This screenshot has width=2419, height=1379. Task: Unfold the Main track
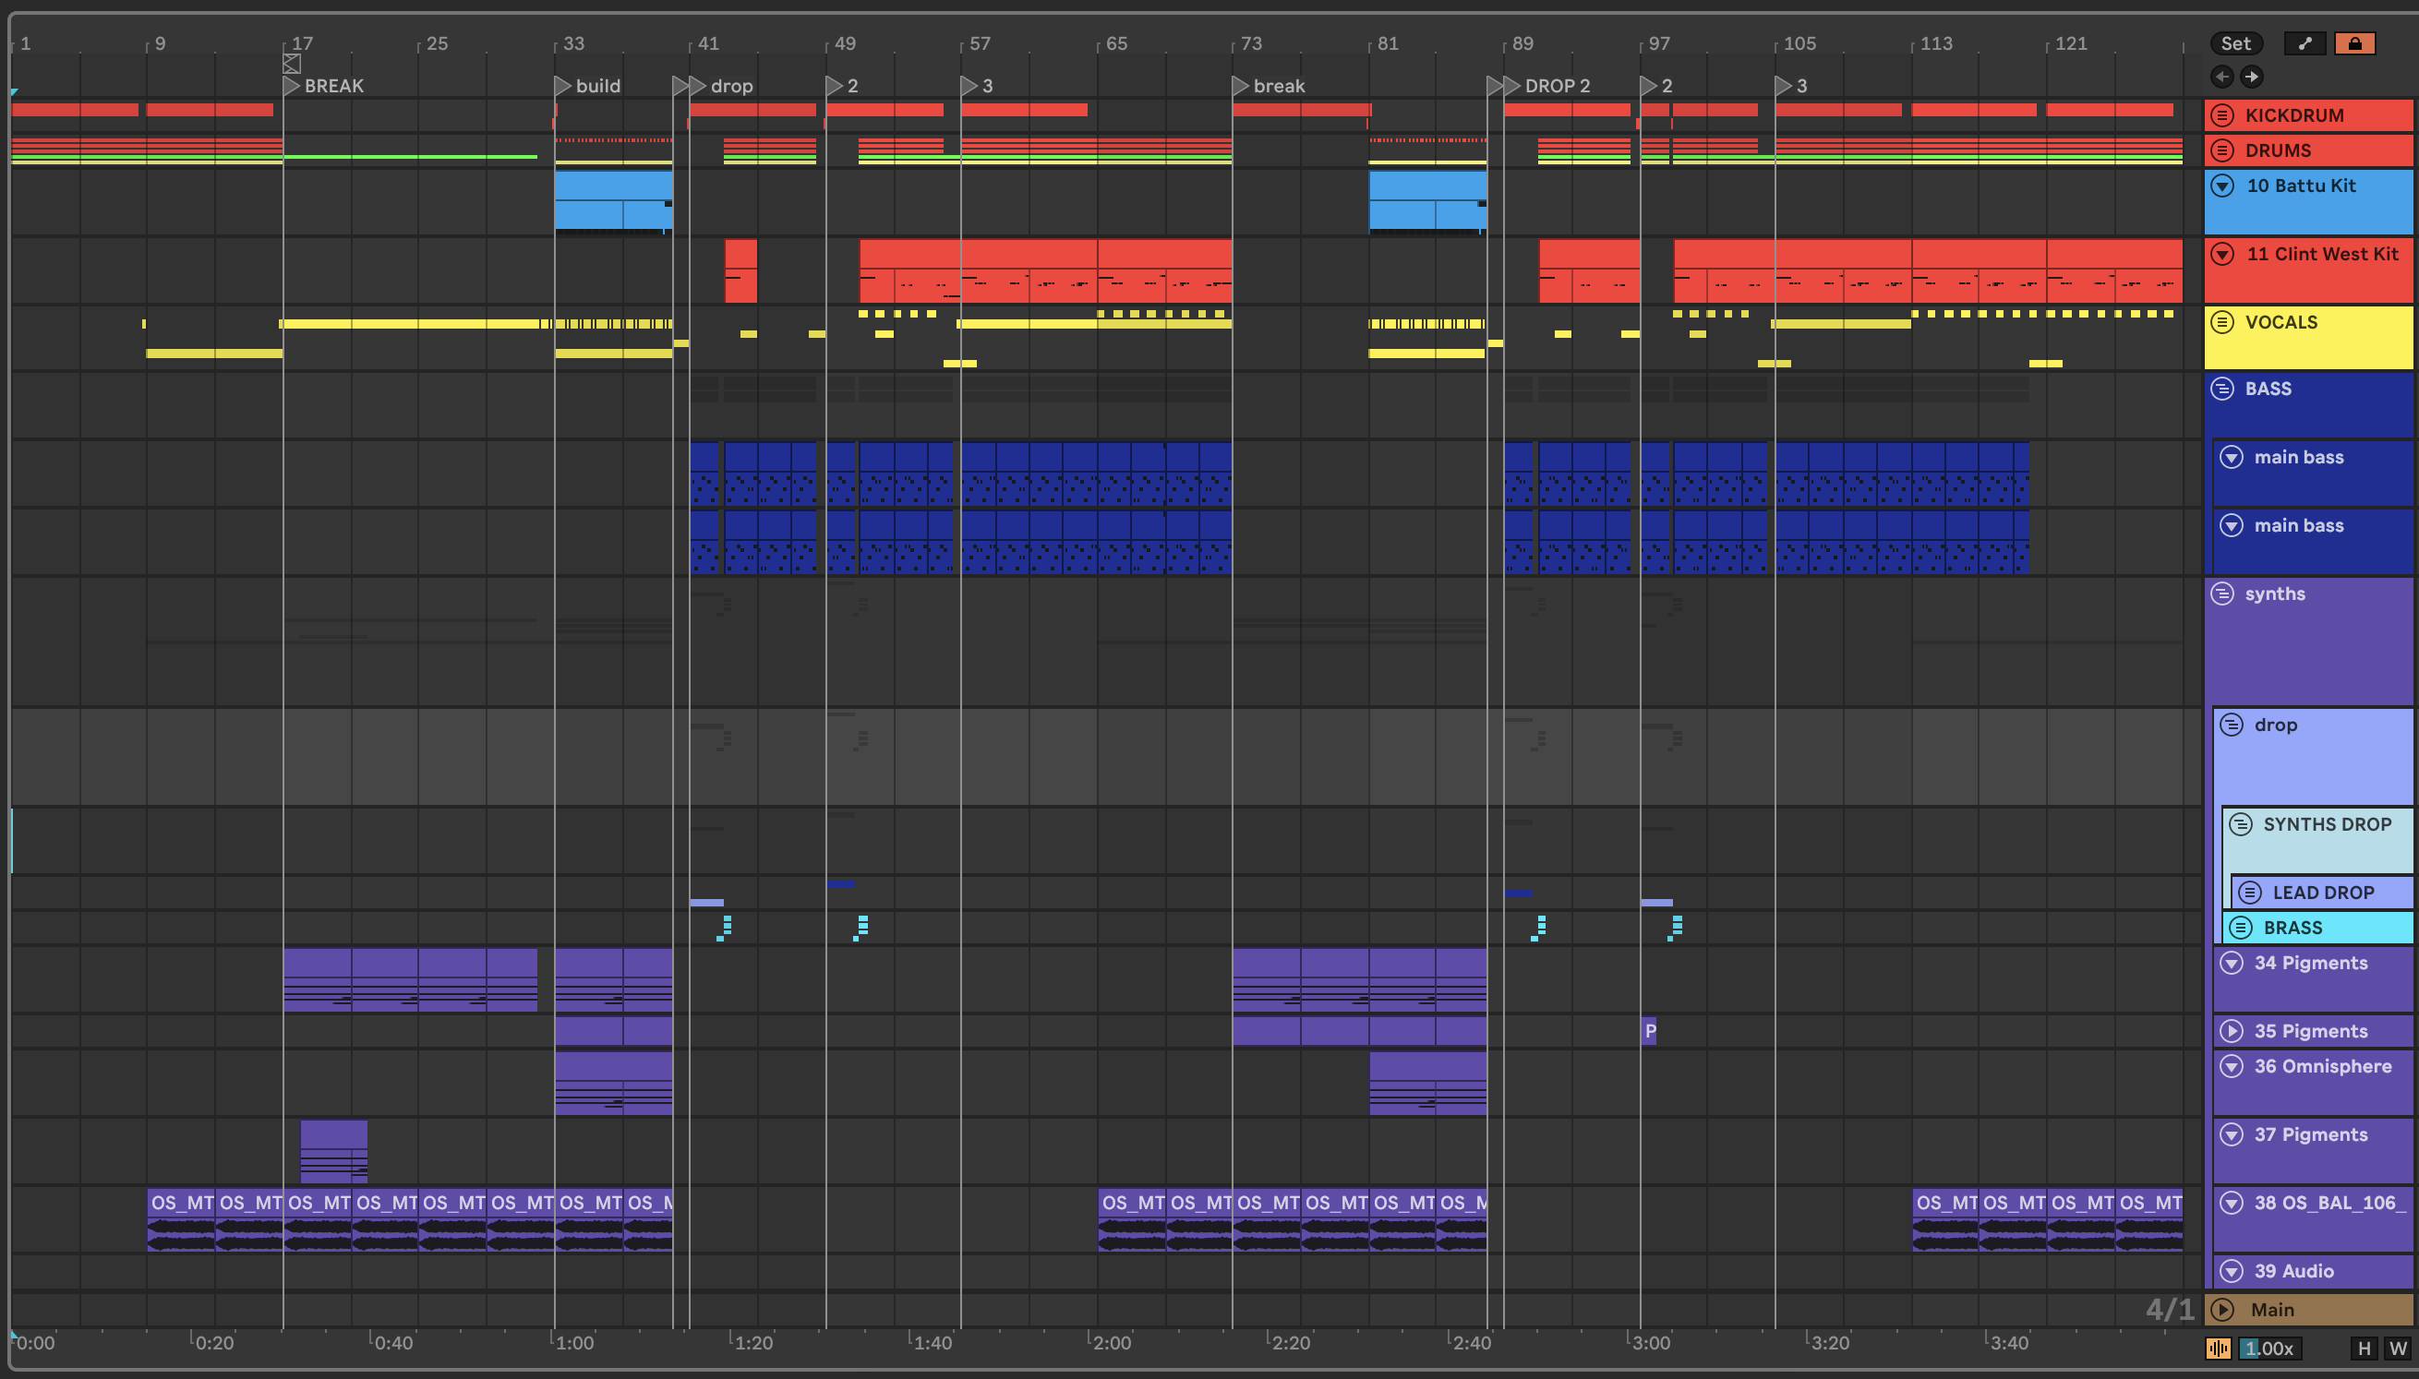[x=2222, y=1310]
